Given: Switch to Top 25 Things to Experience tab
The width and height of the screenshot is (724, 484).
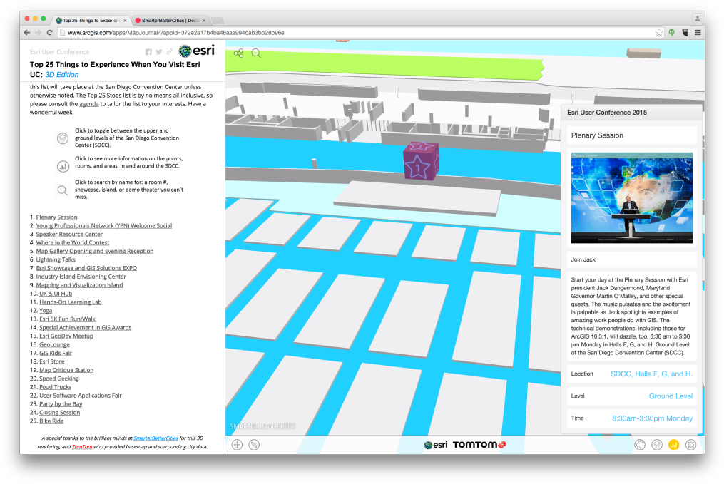Looking at the screenshot, I should (x=91, y=20).
